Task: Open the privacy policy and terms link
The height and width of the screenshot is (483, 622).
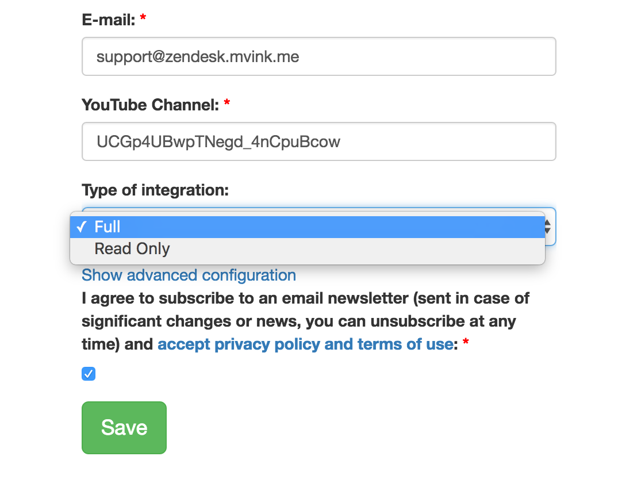Action: point(305,344)
